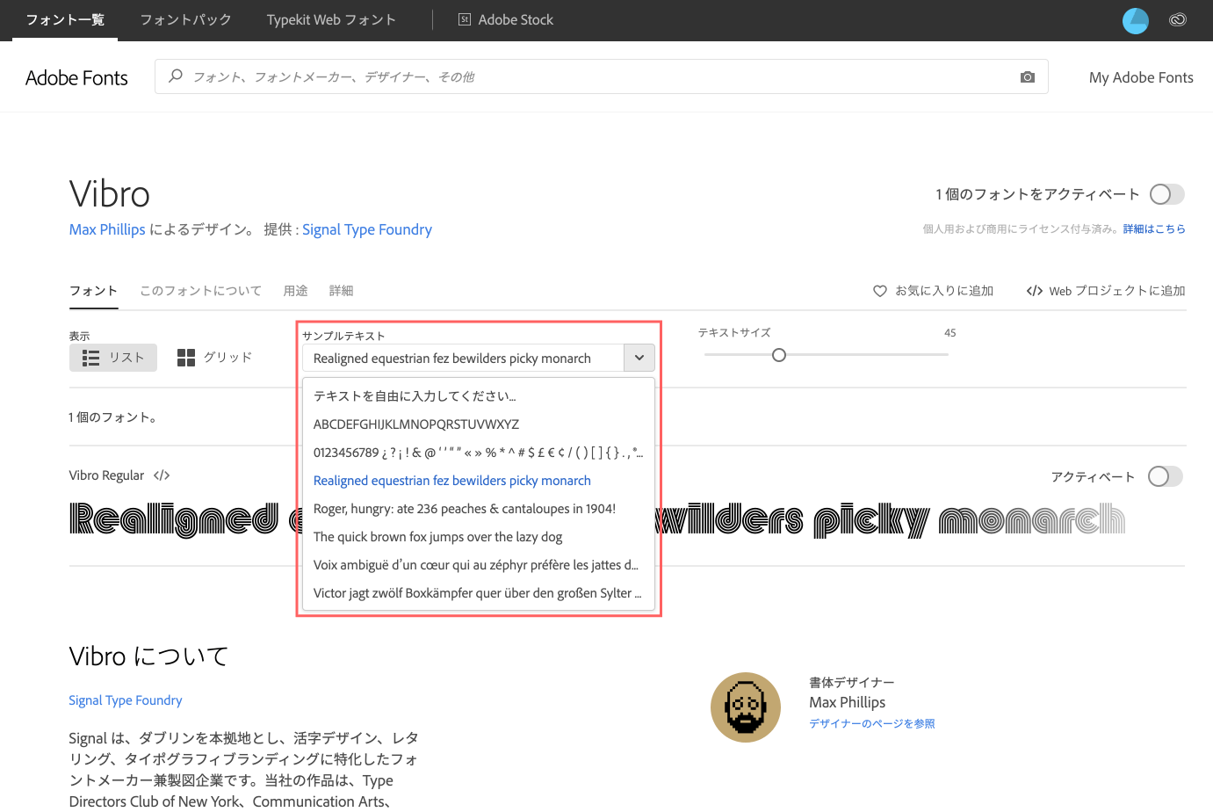The image size is (1213, 812).
Task: Choose 'Voix ambiguë d'un cœur' sample option
Action: [x=479, y=565]
